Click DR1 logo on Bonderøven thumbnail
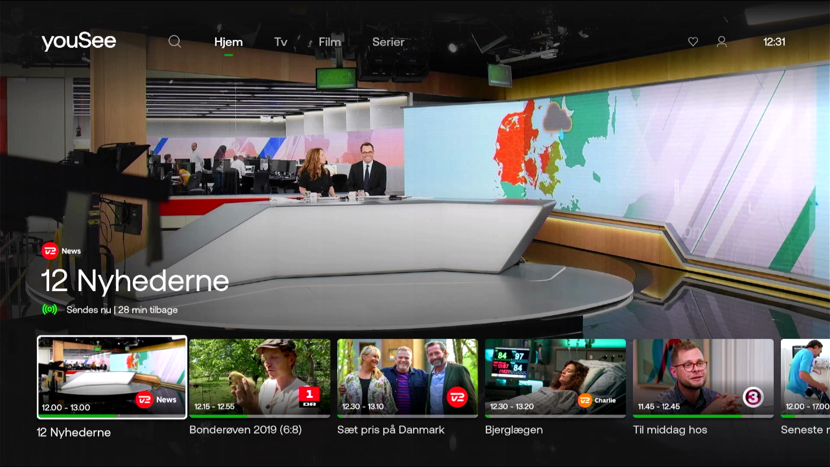The width and height of the screenshot is (830, 467). (x=310, y=397)
